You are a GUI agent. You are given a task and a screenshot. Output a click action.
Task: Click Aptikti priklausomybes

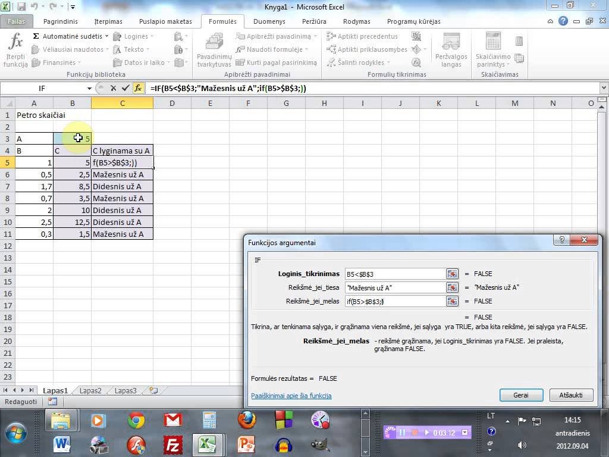pos(367,49)
